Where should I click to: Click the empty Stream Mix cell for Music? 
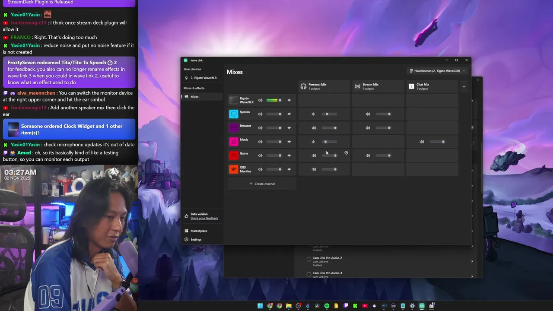378,142
